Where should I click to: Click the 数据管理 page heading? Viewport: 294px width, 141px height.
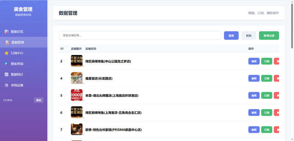[68, 13]
